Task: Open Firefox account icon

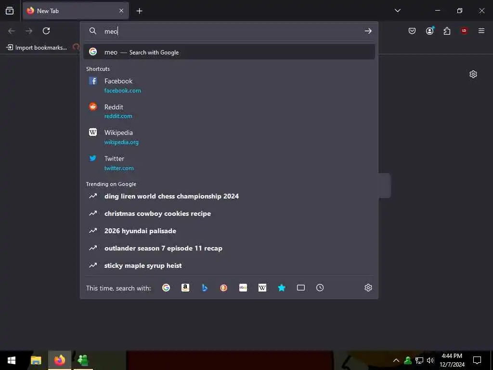Action: coord(429,31)
